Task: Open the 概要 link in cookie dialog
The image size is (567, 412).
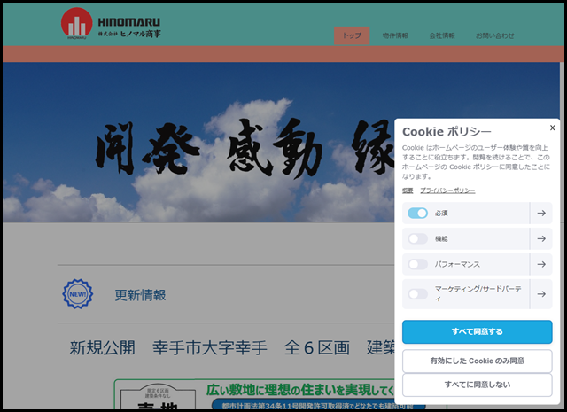Action: click(408, 190)
